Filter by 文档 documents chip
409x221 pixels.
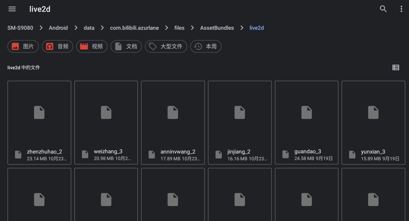(x=126, y=46)
